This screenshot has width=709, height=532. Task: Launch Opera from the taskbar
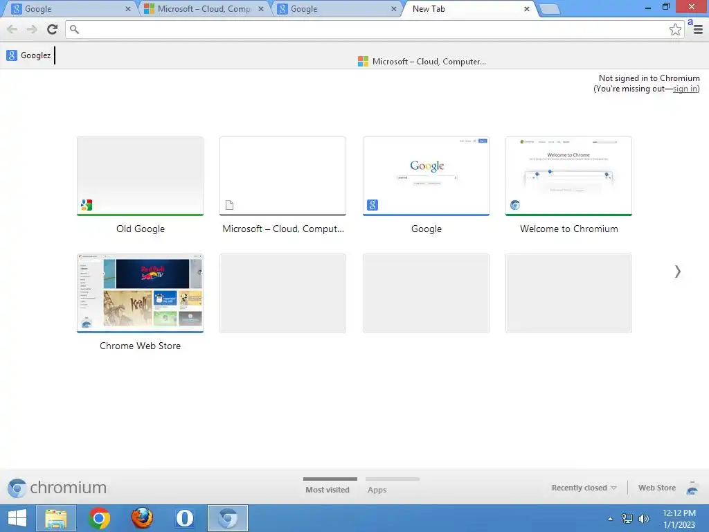coord(184,518)
